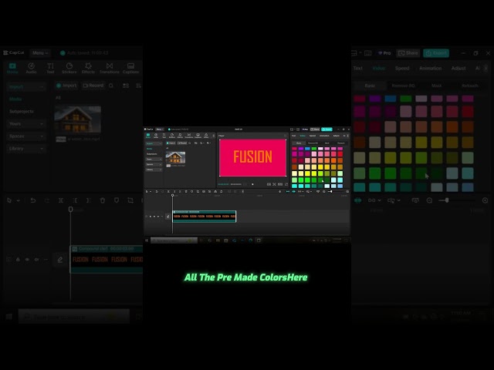This screenshot has height=370, width=494.
Task: Open the Media tab in enlarged left panel
Action: [x=12, y=68]
